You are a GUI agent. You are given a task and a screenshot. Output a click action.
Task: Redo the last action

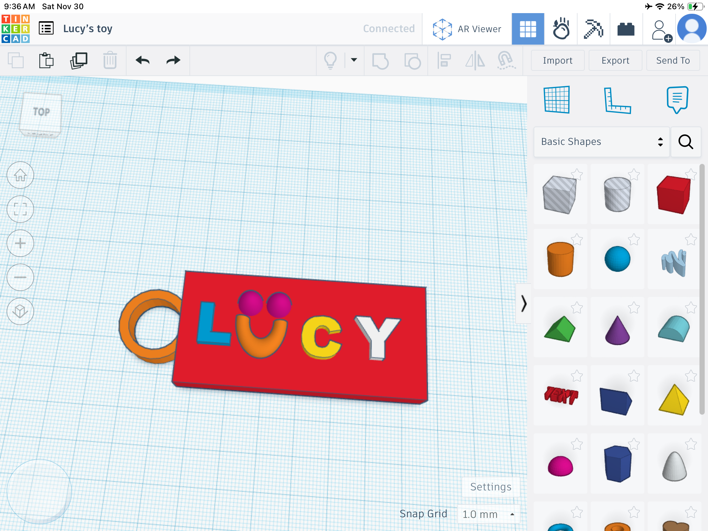click(x=173, y=60)
